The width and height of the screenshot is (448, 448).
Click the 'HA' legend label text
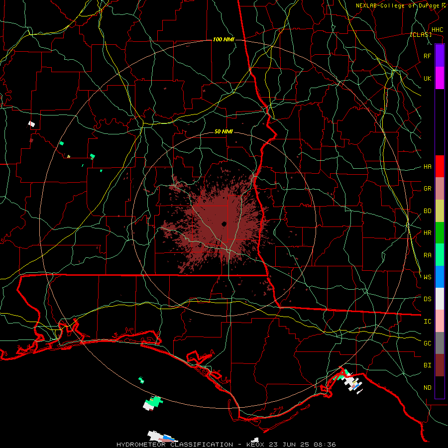427,167
